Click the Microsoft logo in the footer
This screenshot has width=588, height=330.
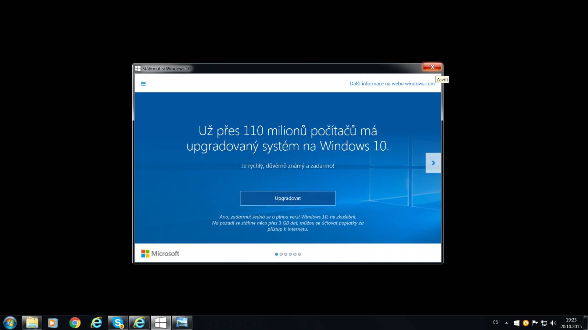click(160, 254)
